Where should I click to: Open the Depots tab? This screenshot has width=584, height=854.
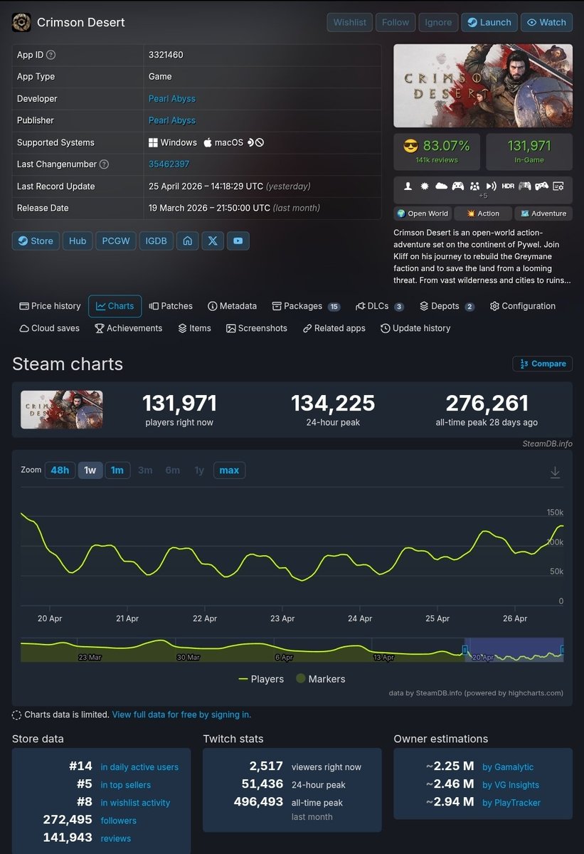(x=447, y=306)
